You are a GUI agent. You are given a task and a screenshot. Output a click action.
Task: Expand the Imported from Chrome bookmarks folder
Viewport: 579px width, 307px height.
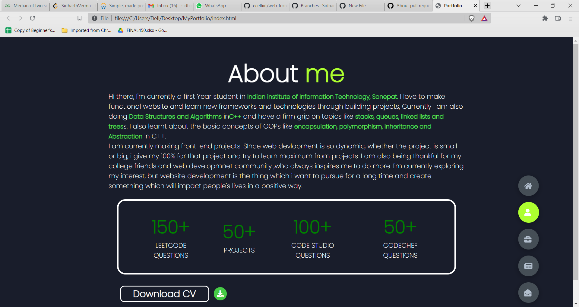pos(86,30)
